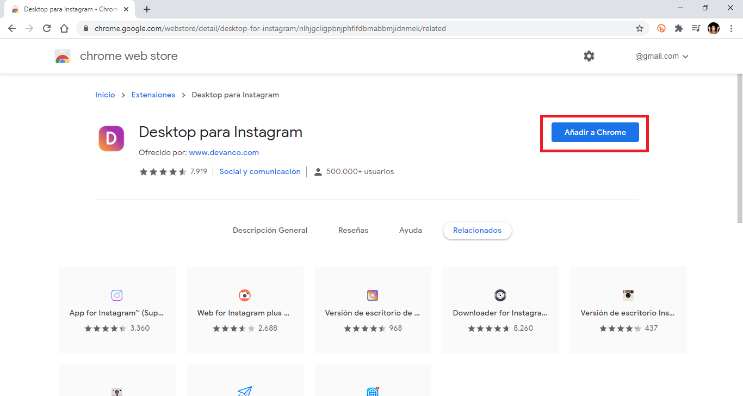
Task: Open Chrome's three-dot menu
Action: click(x=730, y=28)
